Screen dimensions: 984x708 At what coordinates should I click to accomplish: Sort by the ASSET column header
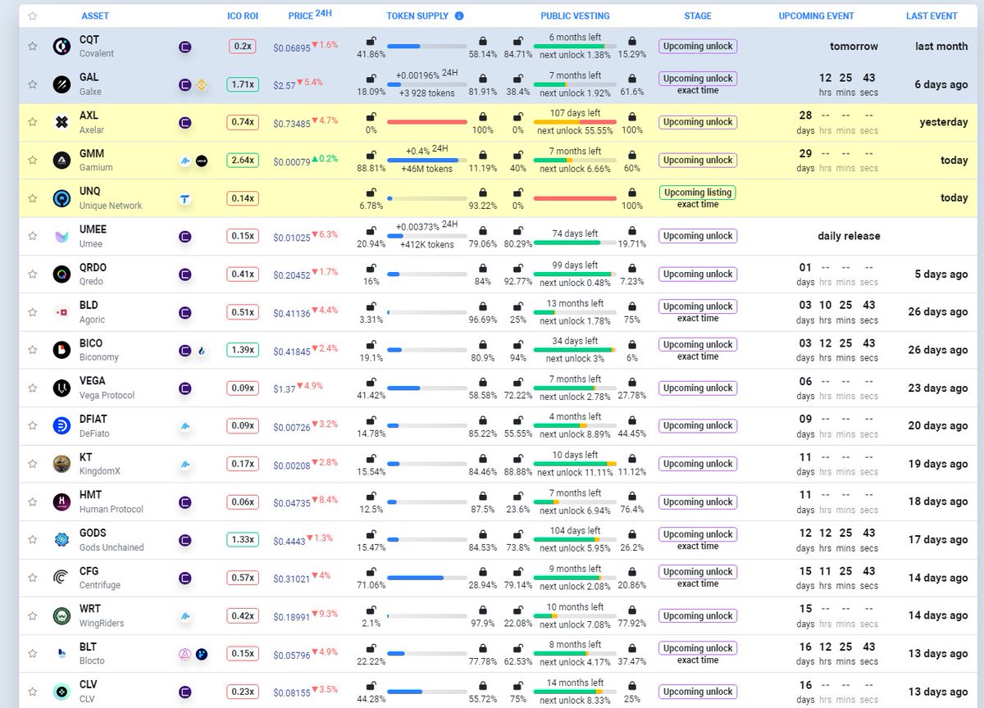click(x=96, y=16)
